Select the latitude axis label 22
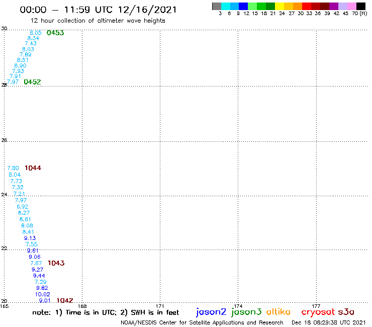The height and width of the screenshot is (327, 372). pyautogui.click(x=4, y=248)
